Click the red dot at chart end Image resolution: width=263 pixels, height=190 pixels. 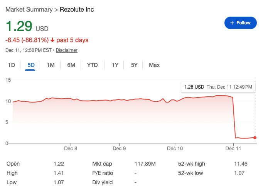[255, 138]
